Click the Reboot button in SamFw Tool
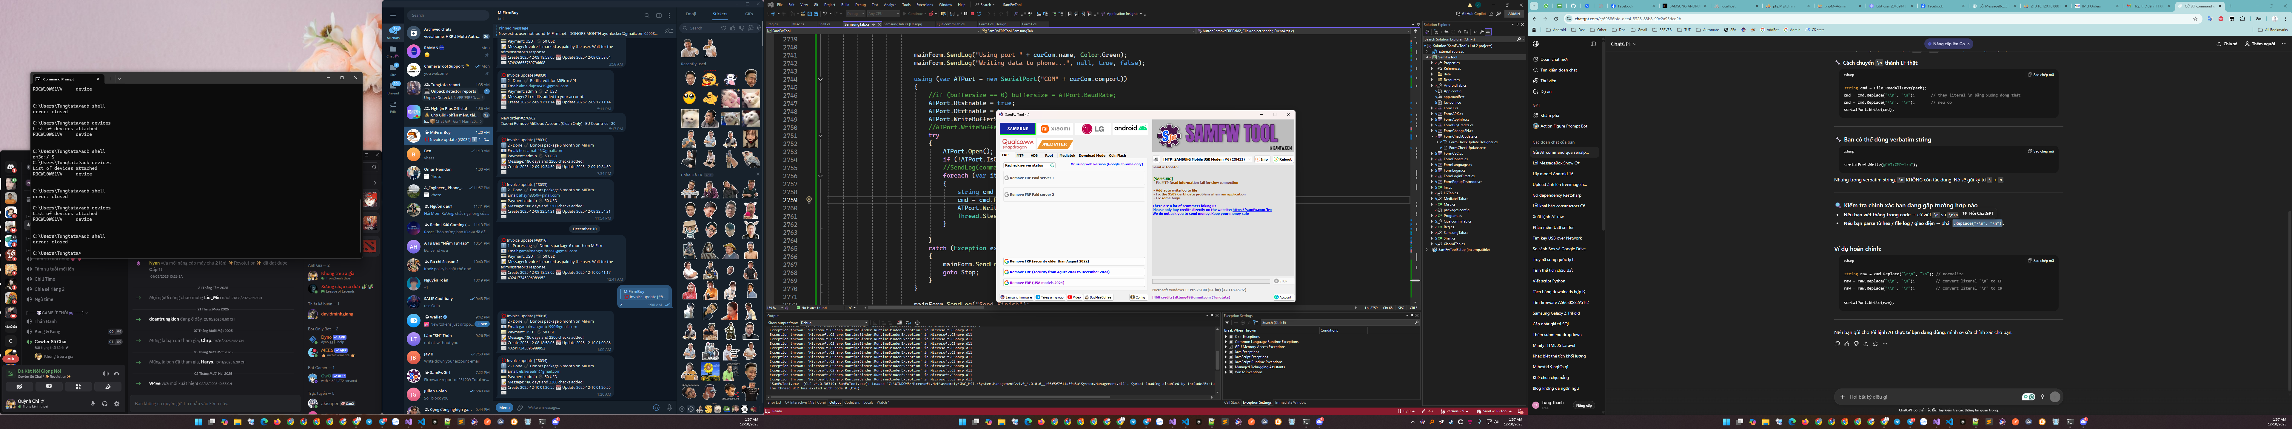 point(1284,159)
